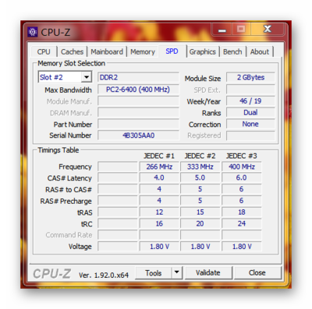Switch to the CPU tab
The width and height of the screenshot is (312, 309).
pyautogui.click(x=44, y=51)
